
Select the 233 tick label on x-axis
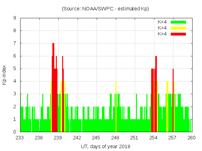tap(20, 137)
